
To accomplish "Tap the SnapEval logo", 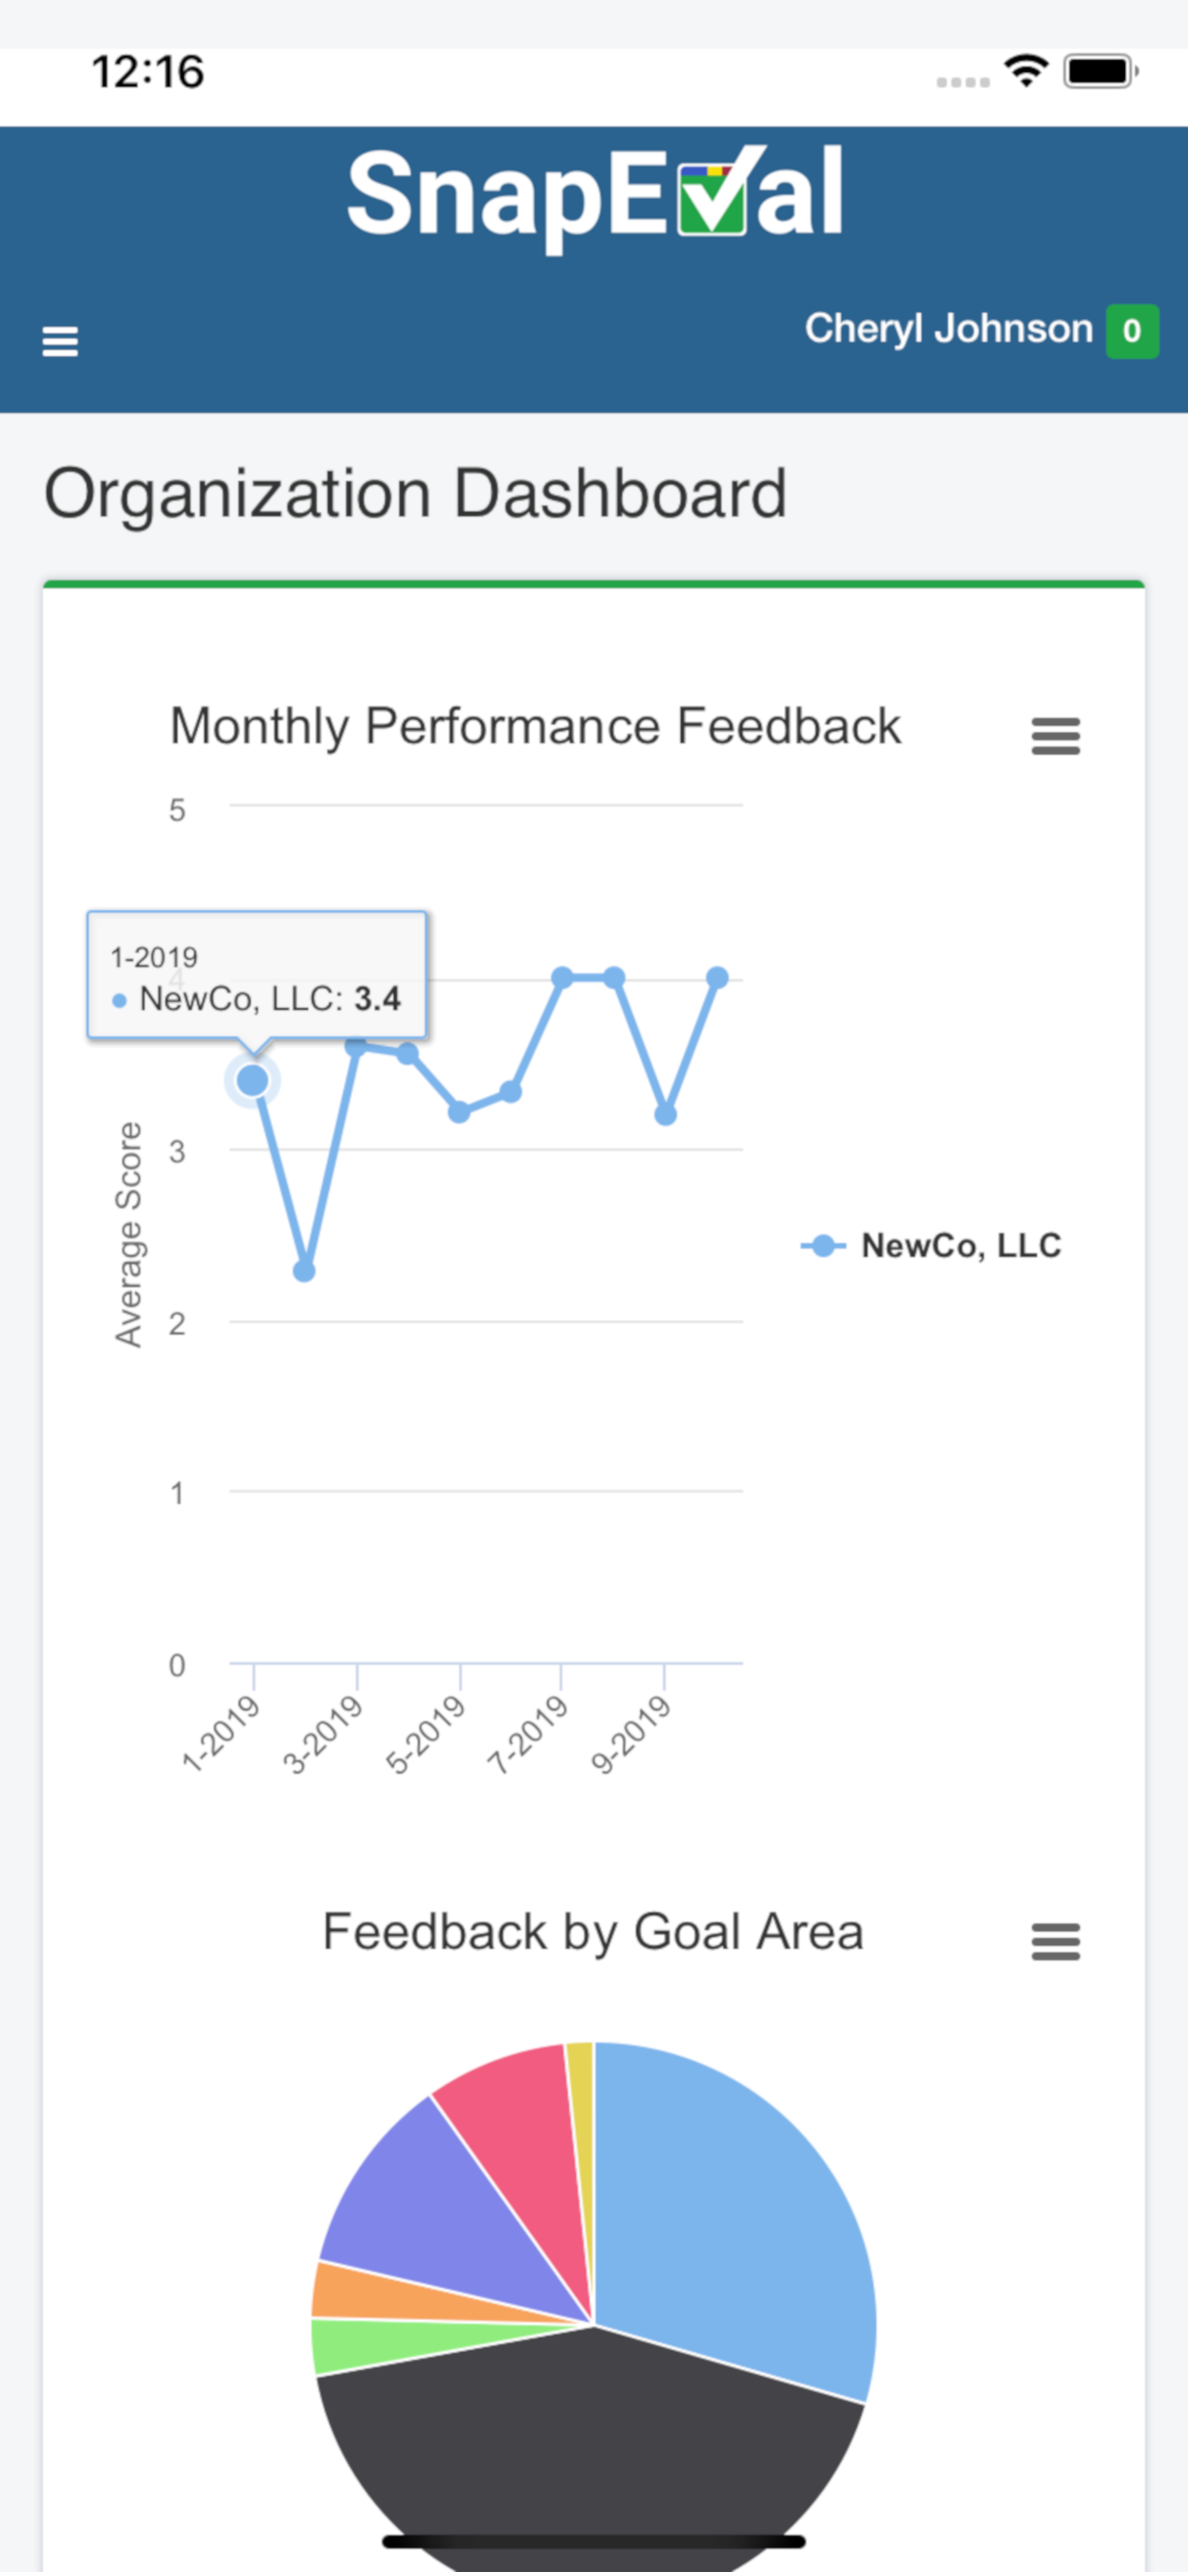I will point(595,196).
